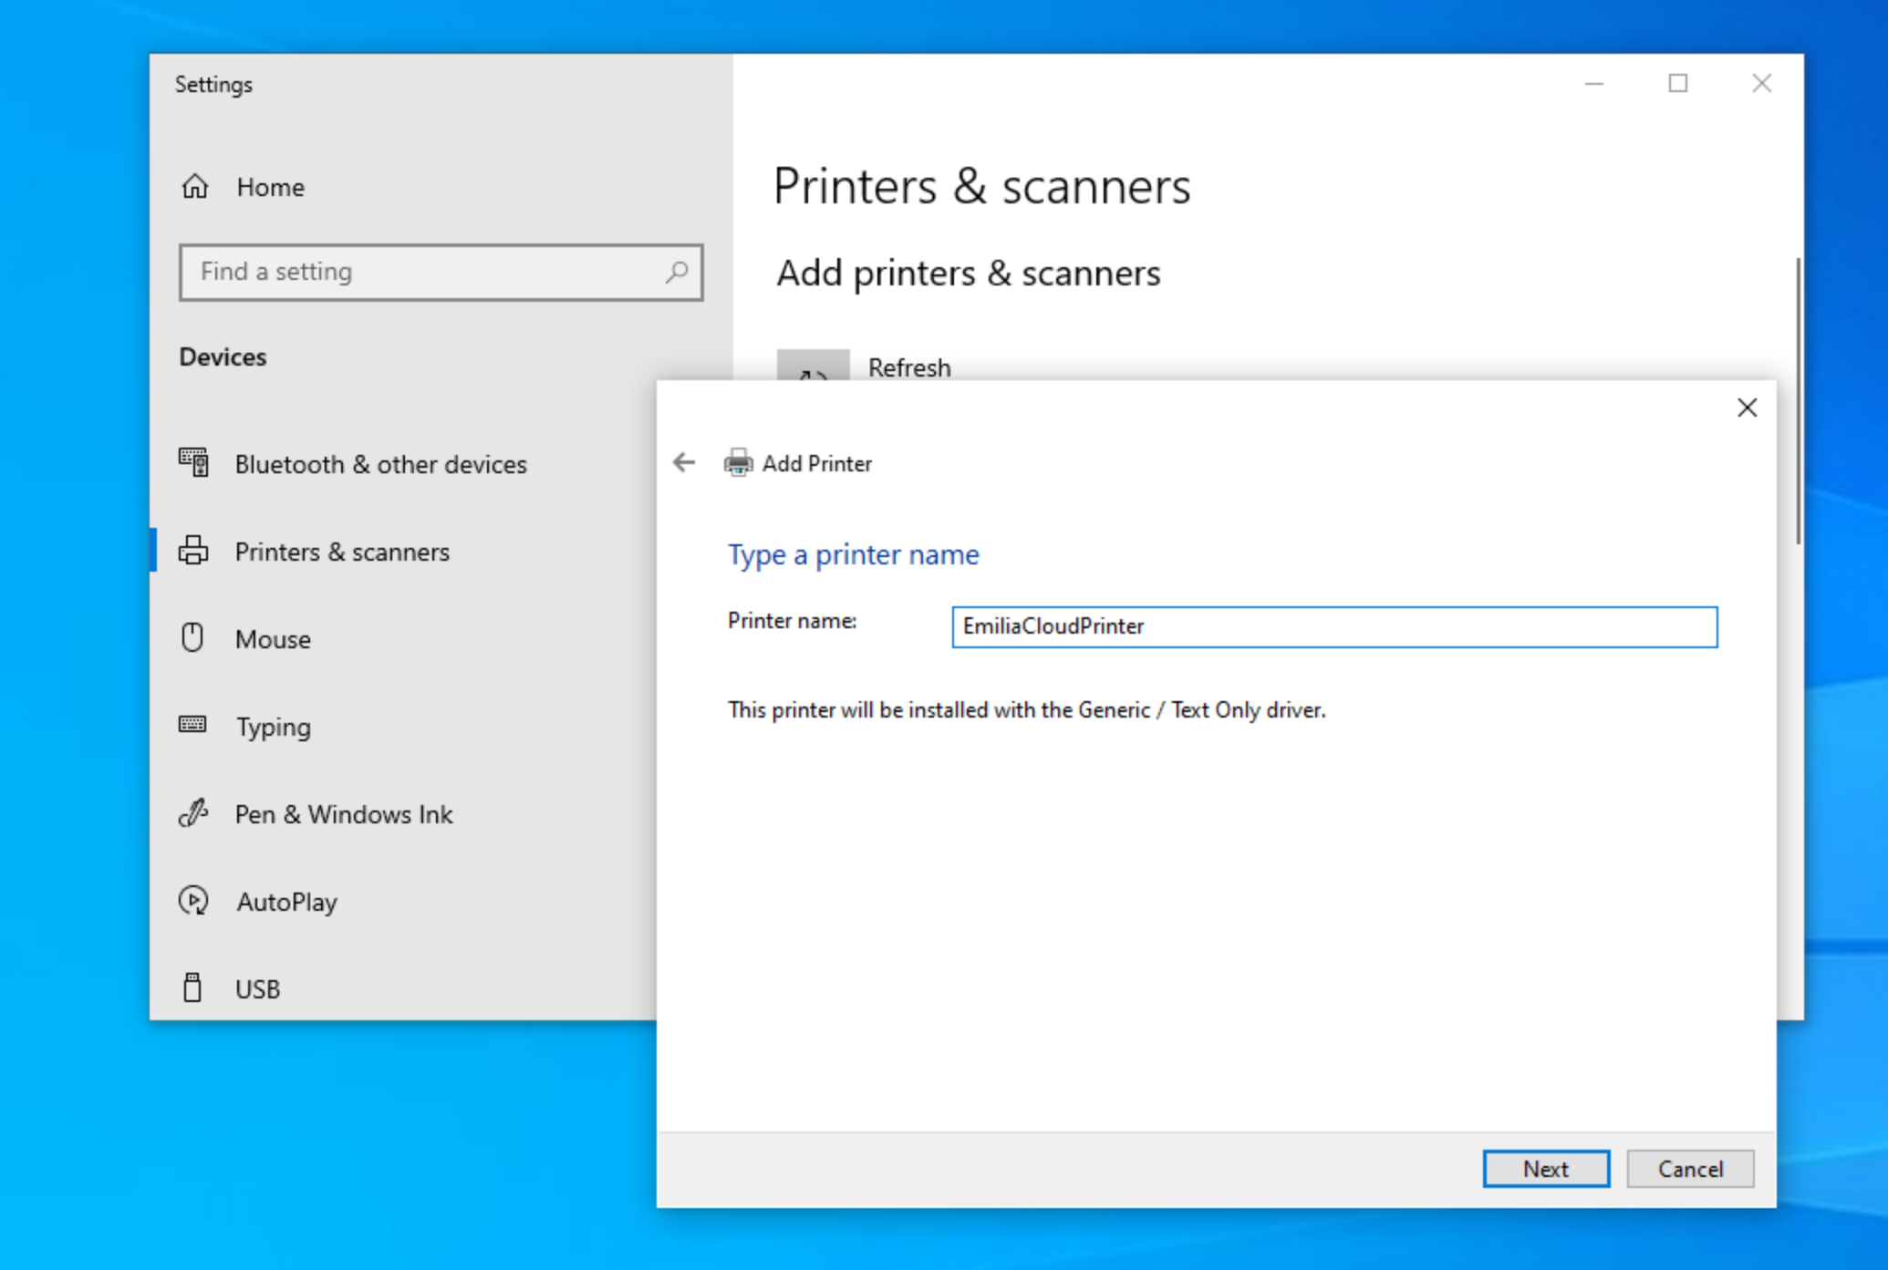Click the USB icon in sidebar
This screenshot has height=1270, width=1888.
point(192,987)
